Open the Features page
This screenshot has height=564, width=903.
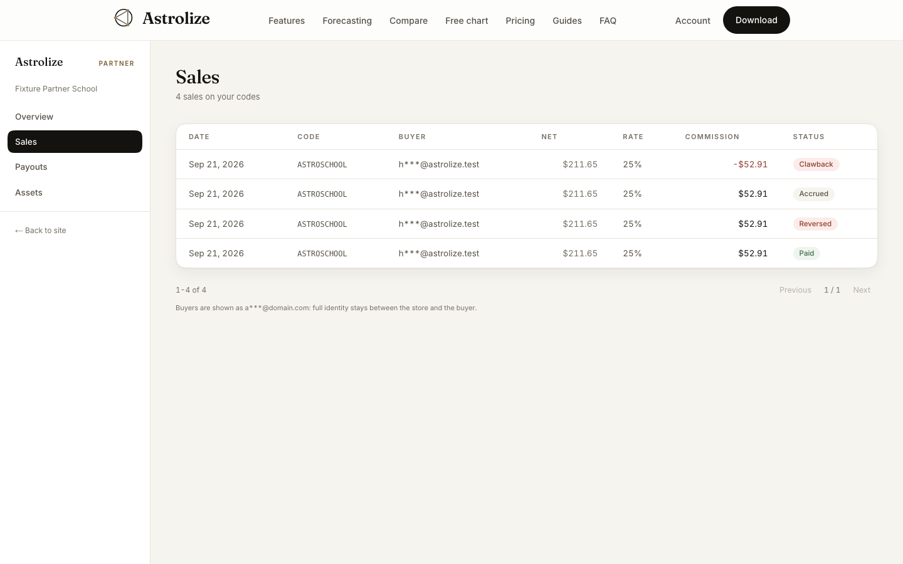tap(287, 21)
